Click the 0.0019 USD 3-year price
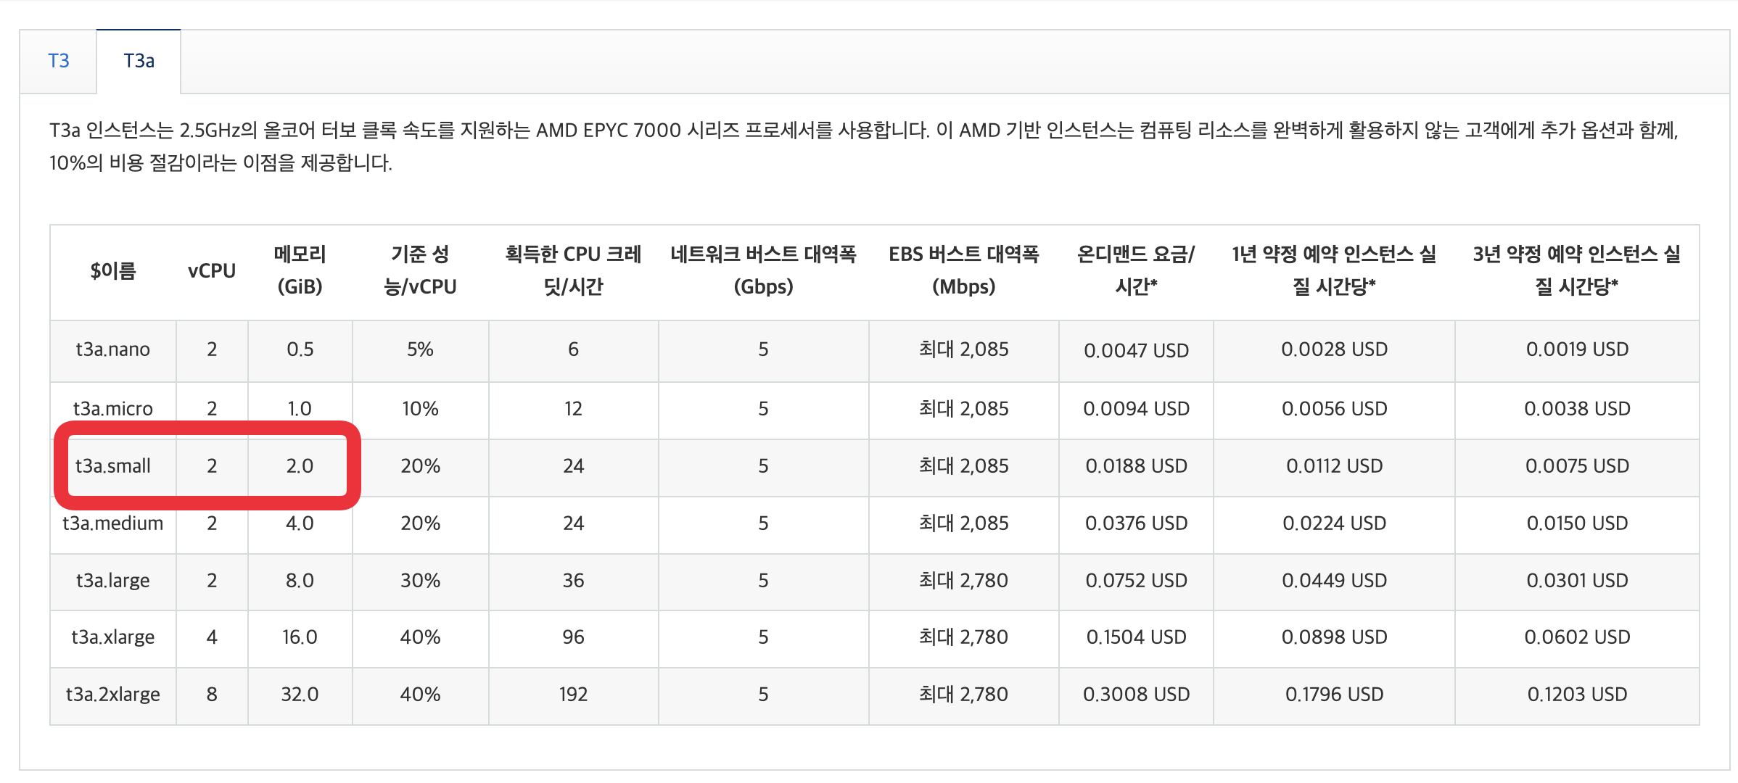This screenshot has height=783, width=1738. coord(1576,349)
